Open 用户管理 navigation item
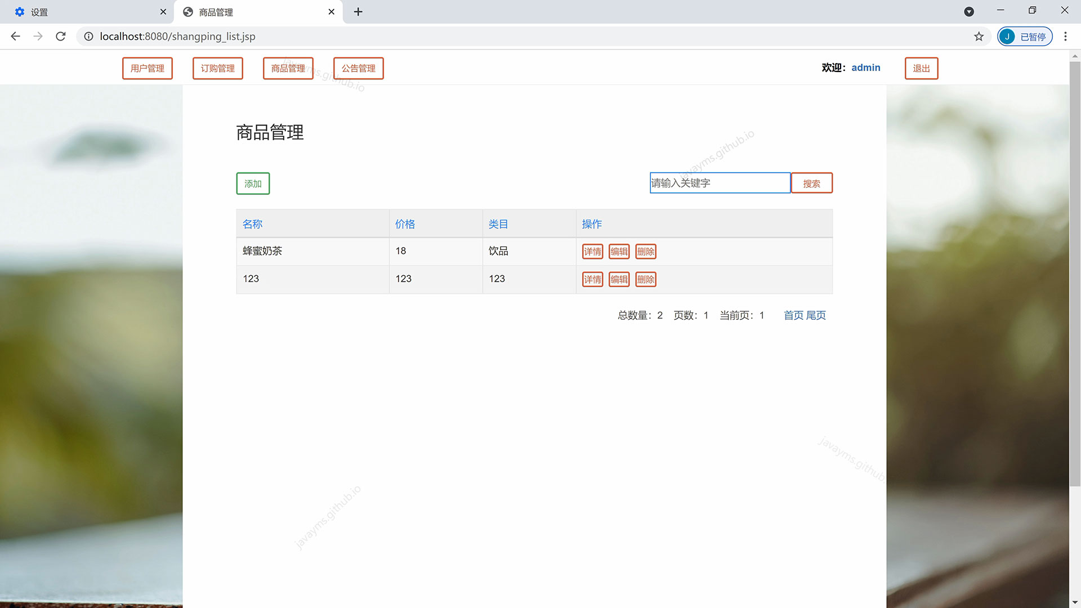The width and height of the screenshot is (1081, 608). pyautogui.click(x=148, y=68)
